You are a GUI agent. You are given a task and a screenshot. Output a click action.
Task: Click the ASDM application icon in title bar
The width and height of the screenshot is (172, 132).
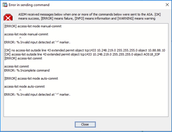pyautogui.click(x=5, y=5)
